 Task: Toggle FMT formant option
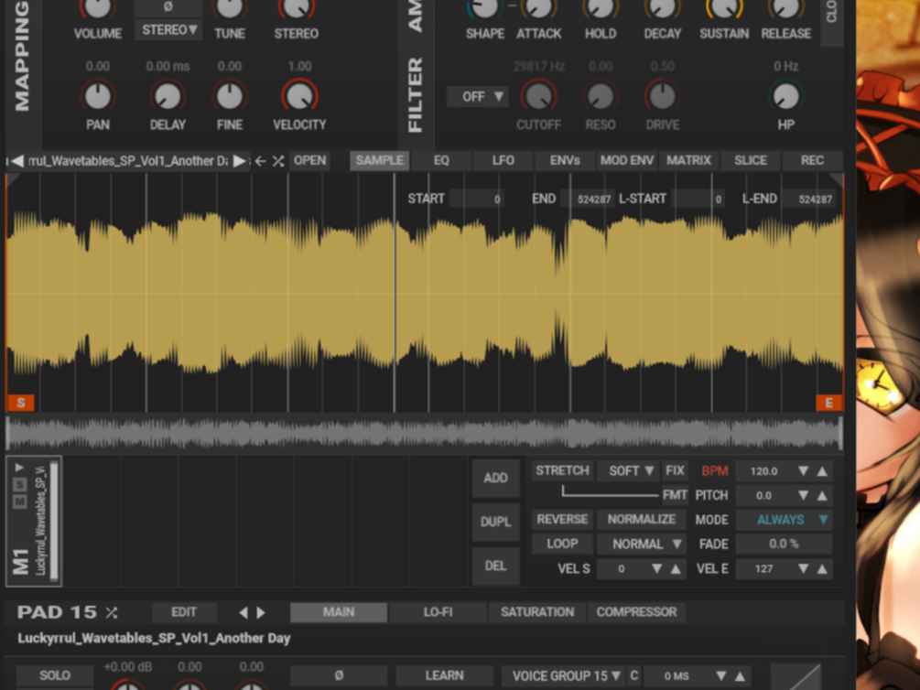tap(675, 495)
